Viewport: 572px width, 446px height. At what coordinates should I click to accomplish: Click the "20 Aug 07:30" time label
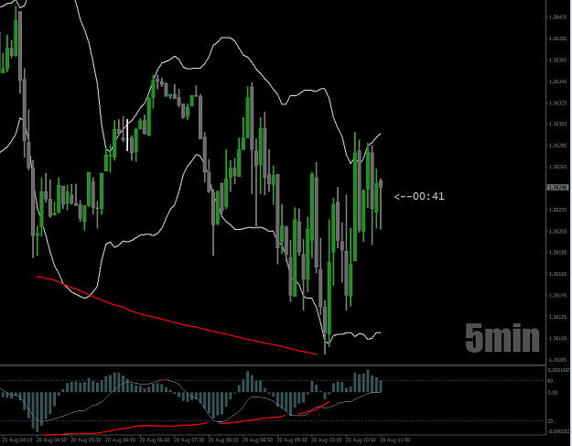click(189, 441)
